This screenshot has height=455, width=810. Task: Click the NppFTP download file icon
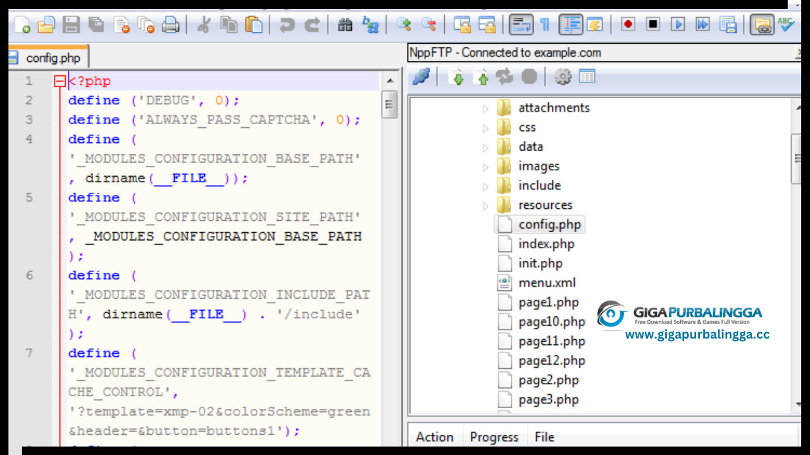[x=458, y=77]
